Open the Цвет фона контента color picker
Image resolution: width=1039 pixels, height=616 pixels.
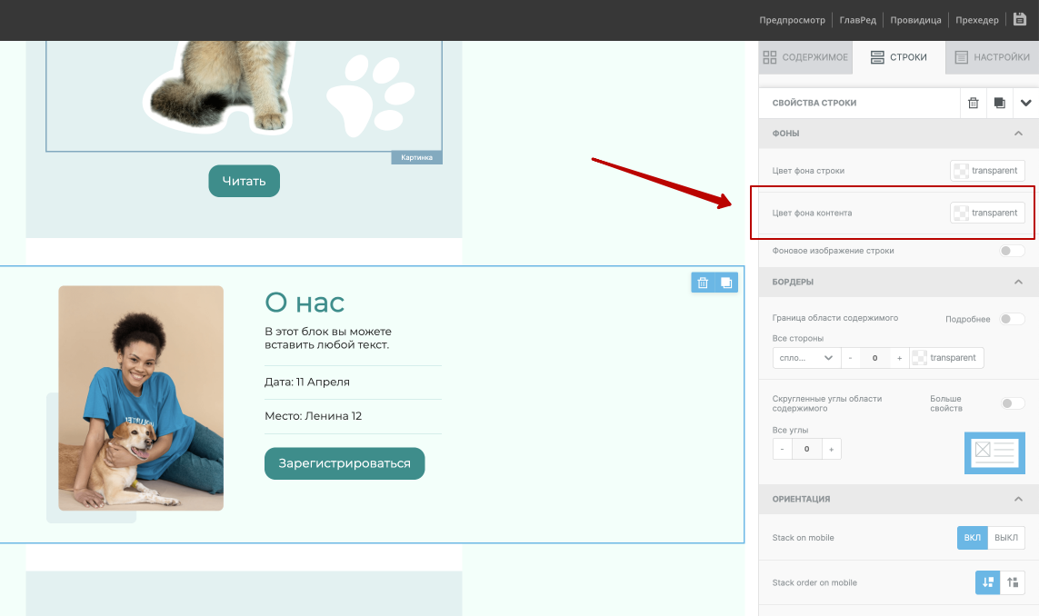pos(987,213)
